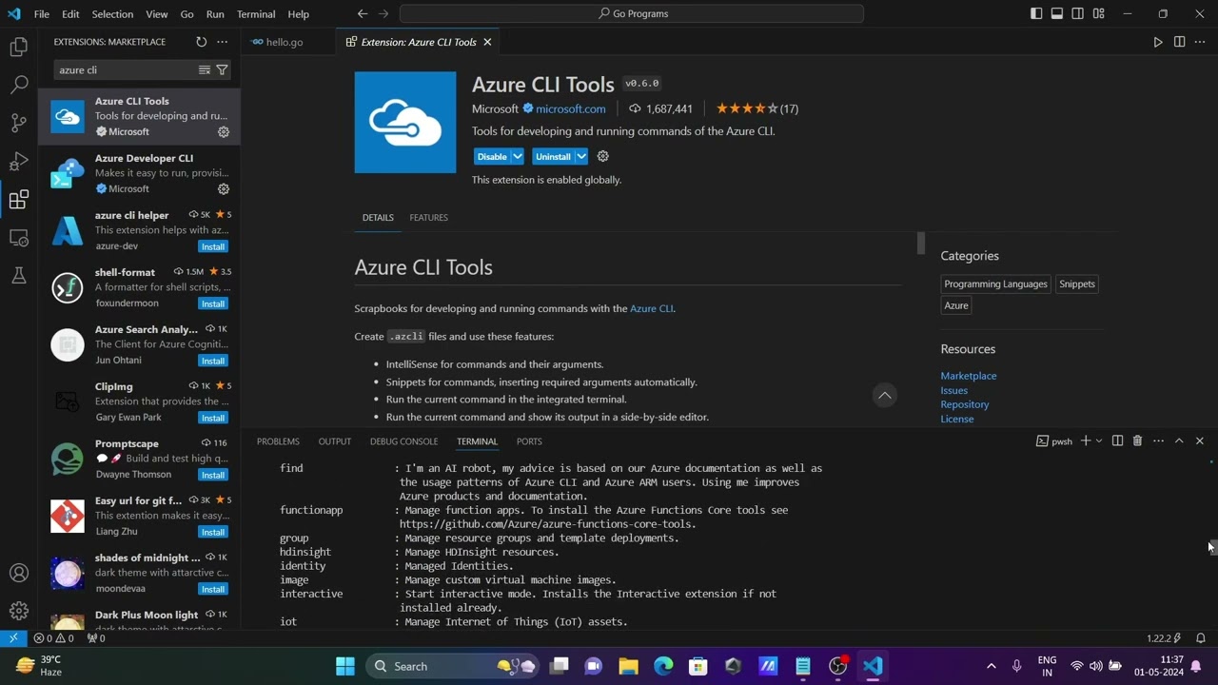Screen dimensions: 1218x685
Task: Open the microsoft.com publisher link
Action: point(570,108)
